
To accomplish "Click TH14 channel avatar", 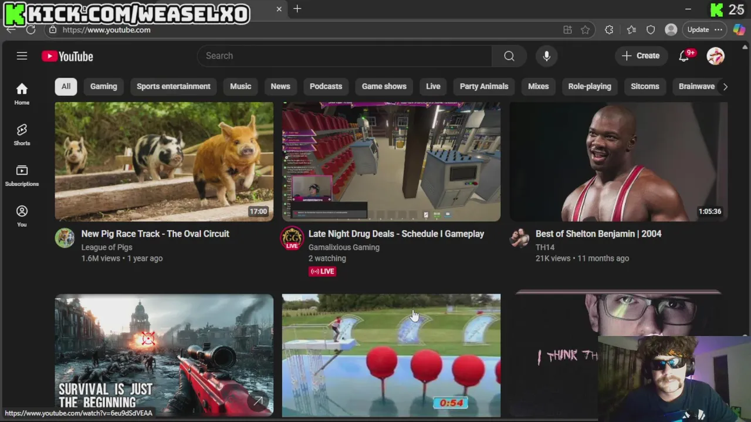I will point(519,238).
